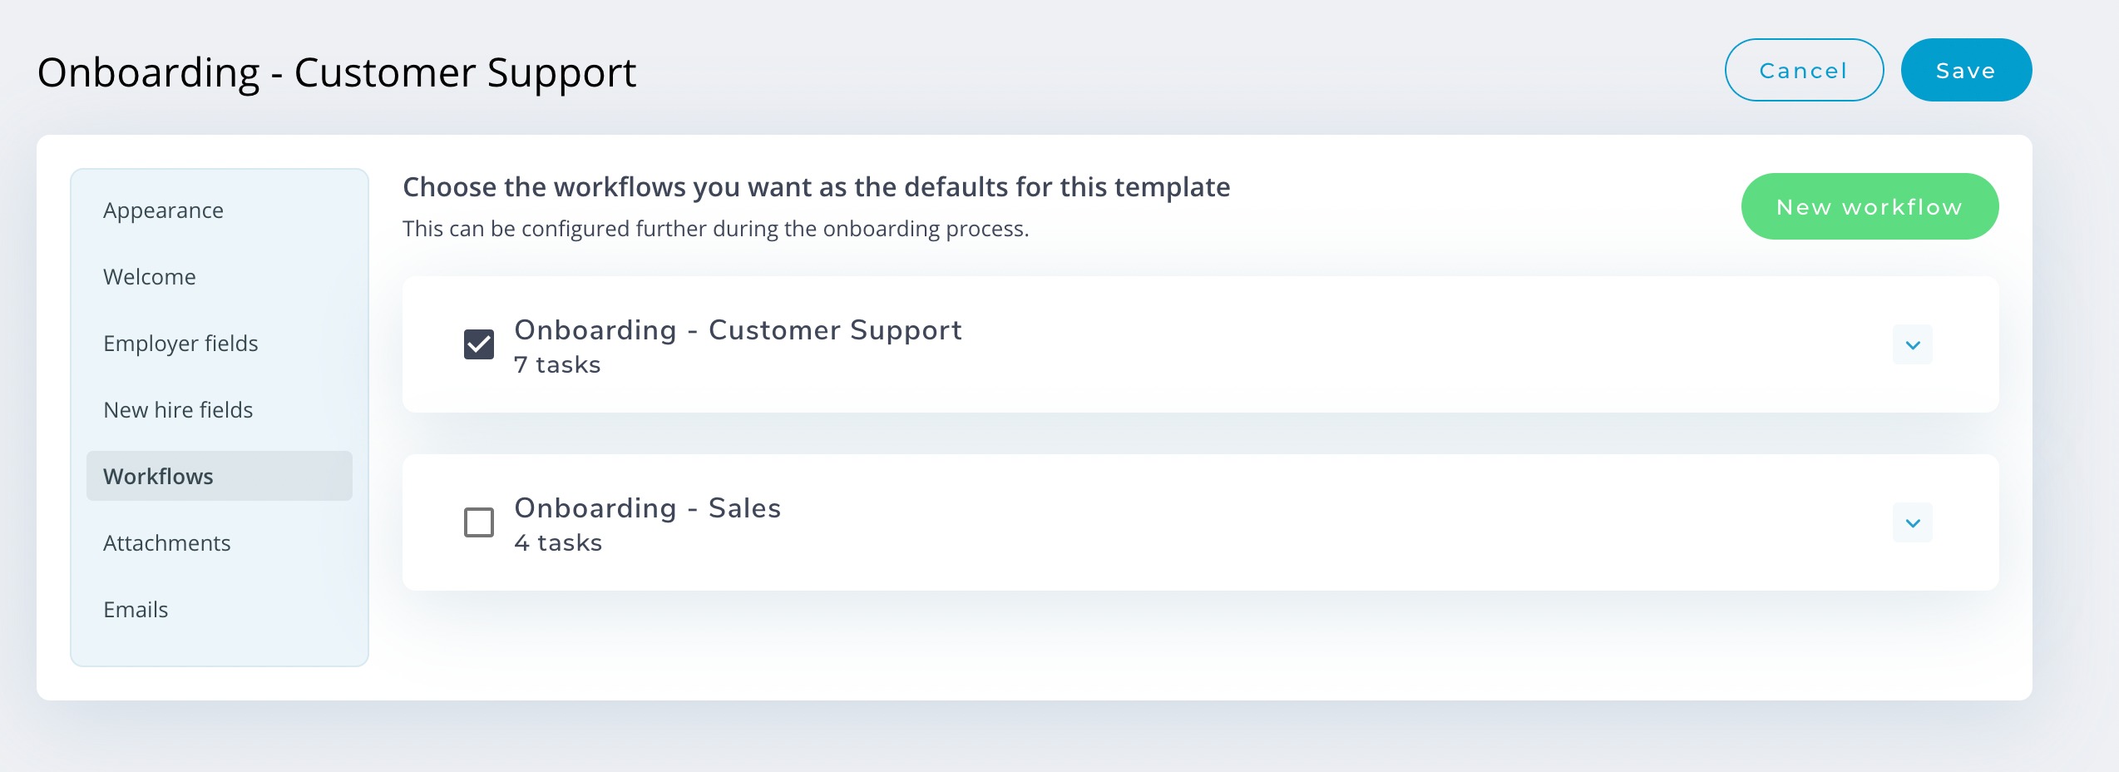Select the Workflows sidebar item
This screenshot has width=2119, height=772.
click(x=220, y=476)
